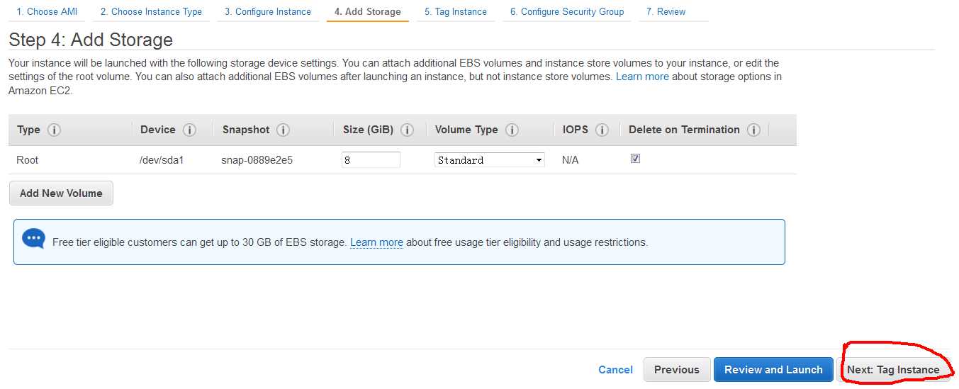The height and width of the screenshot is (389, 959).
Task: Open Learn more link about free usage tier
Action: (x=376, y=242)
